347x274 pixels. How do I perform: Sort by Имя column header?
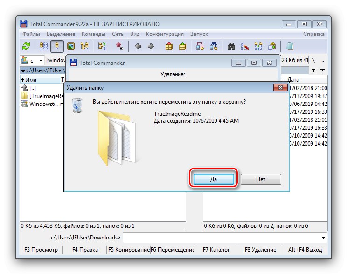pos(40,80)
